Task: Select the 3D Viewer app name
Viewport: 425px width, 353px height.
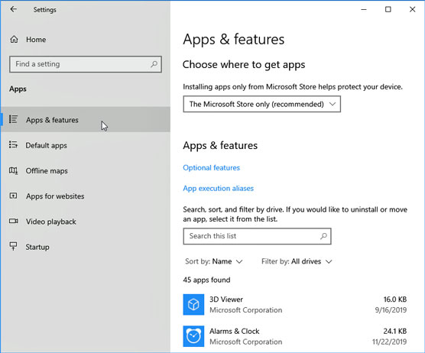Action: [x=226, y=300]
